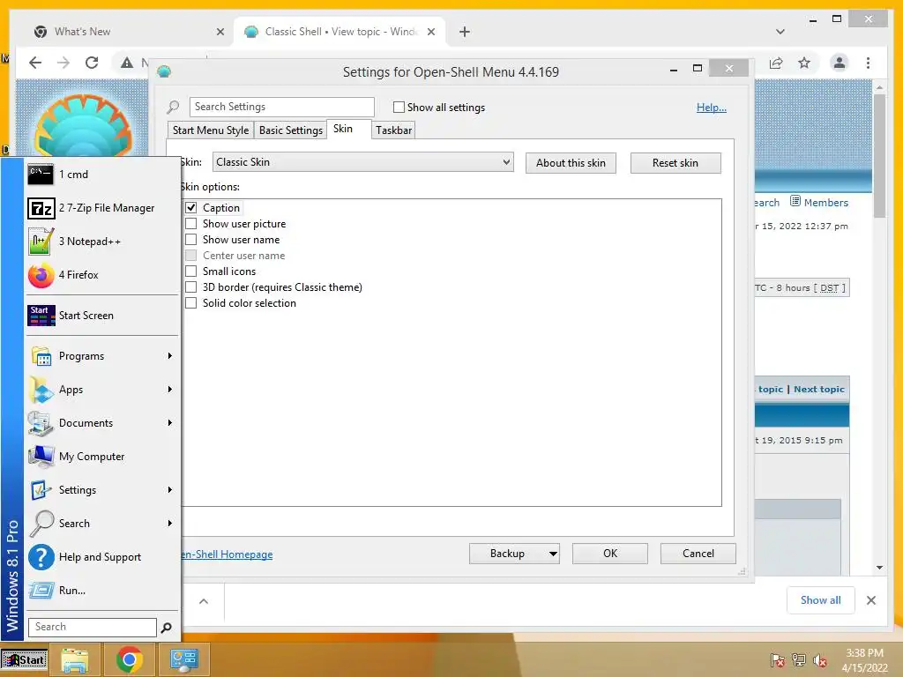
Task: Enable Show user name checkbox
Action: 191,240
